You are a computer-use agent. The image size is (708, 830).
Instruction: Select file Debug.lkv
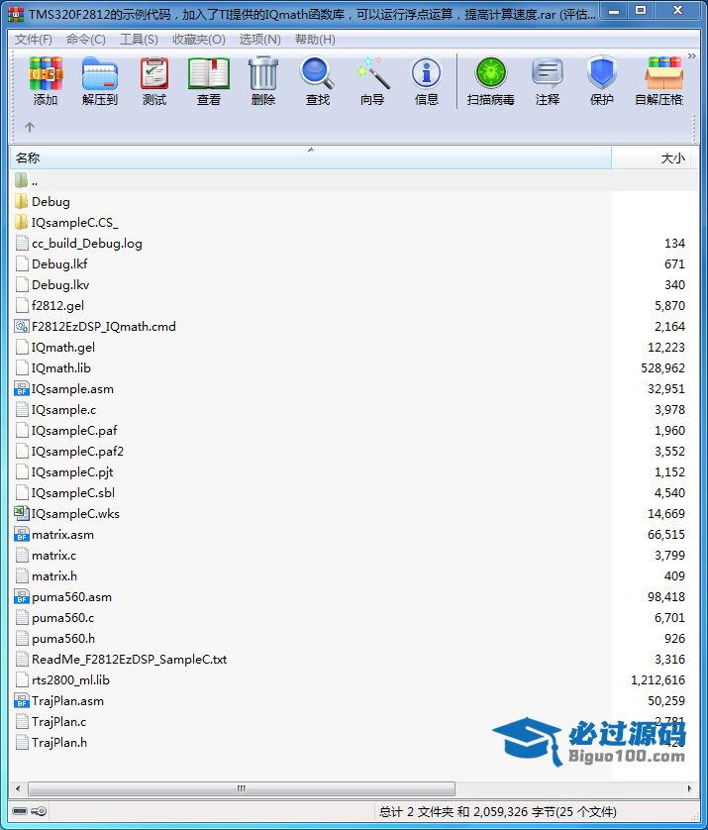pos(60,285)
